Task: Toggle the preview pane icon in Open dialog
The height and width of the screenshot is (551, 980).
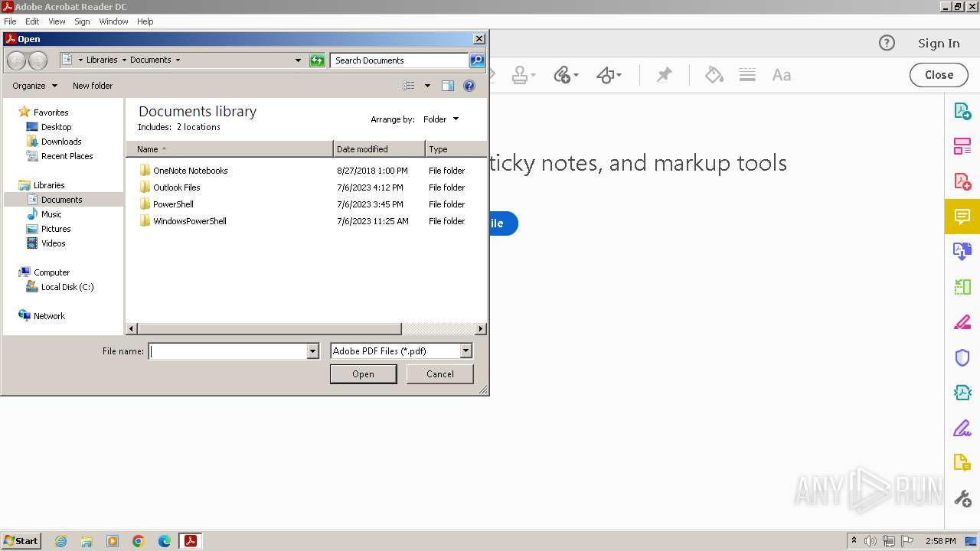Action: [x=448, y=86]
